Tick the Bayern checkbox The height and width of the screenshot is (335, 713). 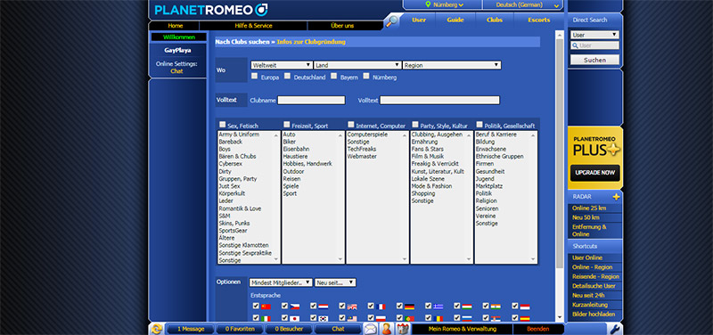pos(333,77)
